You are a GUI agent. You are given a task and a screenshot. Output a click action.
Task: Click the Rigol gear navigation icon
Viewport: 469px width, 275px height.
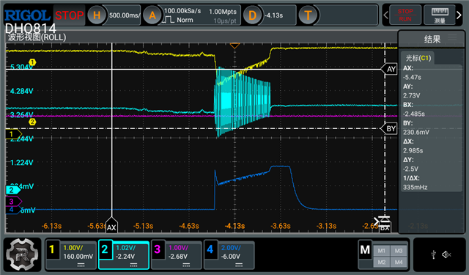[x=22, y=254]
